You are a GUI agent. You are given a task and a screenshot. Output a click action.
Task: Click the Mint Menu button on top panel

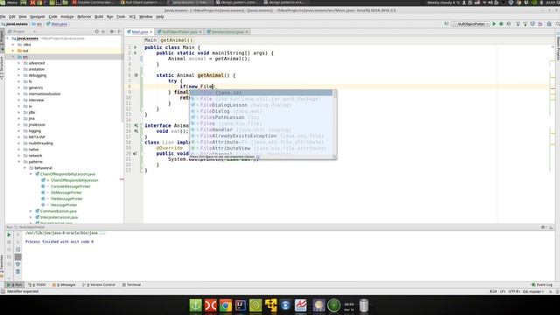10,3
